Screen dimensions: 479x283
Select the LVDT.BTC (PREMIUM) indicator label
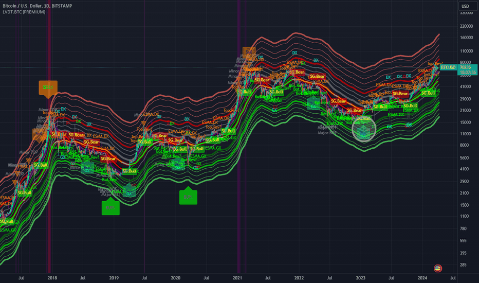[x=24, y=12]
